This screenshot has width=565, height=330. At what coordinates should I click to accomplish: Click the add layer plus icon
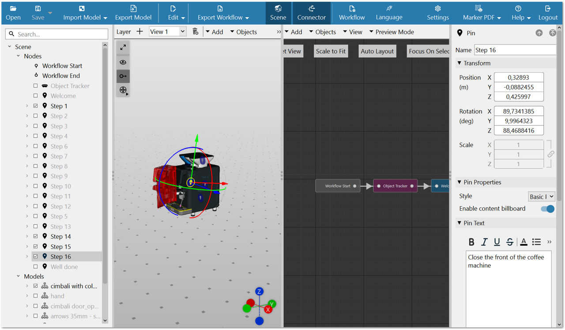pyautogui.click(x=139, y=32)
